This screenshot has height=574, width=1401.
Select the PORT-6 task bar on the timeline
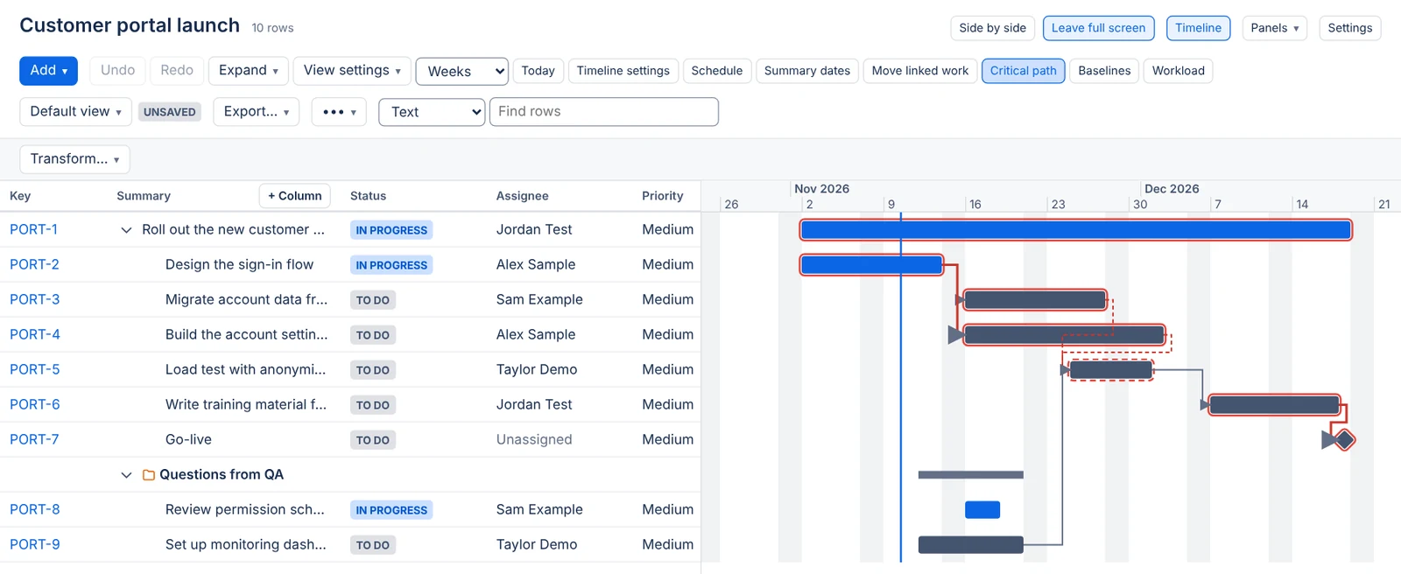tap(1274, 405)
